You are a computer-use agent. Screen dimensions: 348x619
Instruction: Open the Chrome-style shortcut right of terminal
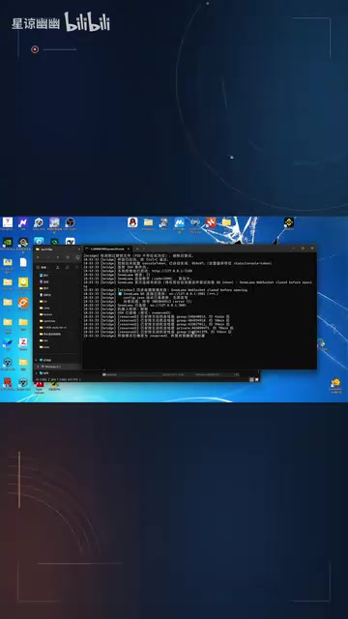coord(322,343)
